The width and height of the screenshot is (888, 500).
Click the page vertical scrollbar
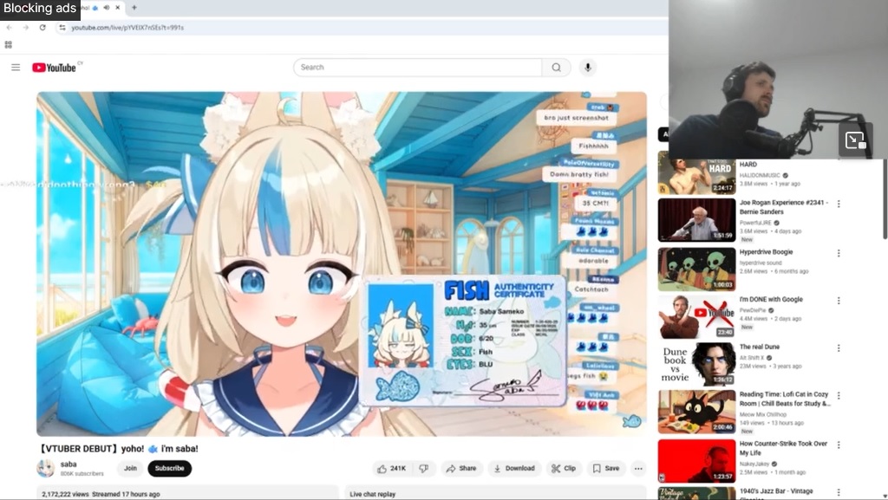885,199
